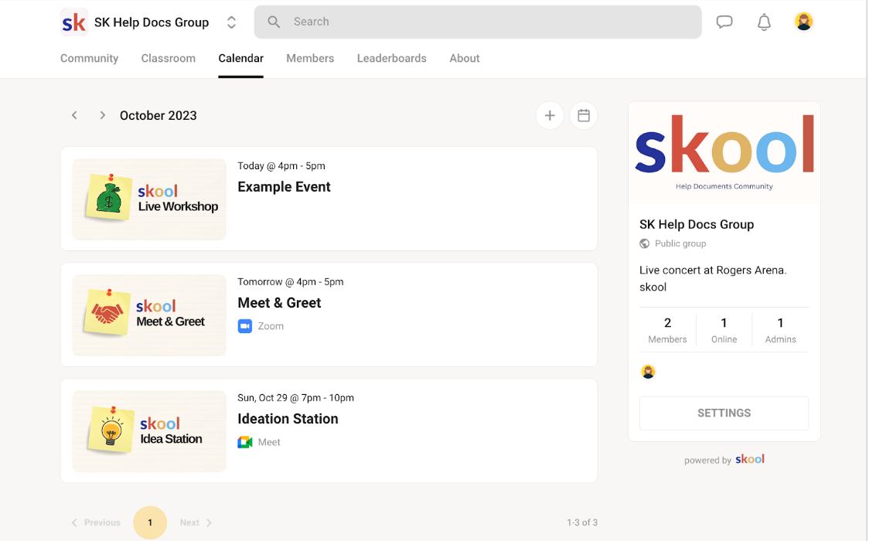The width and height of the screenshot is (869, 541).
Task: View the 1 Admins count
Action: pos(780,330)
